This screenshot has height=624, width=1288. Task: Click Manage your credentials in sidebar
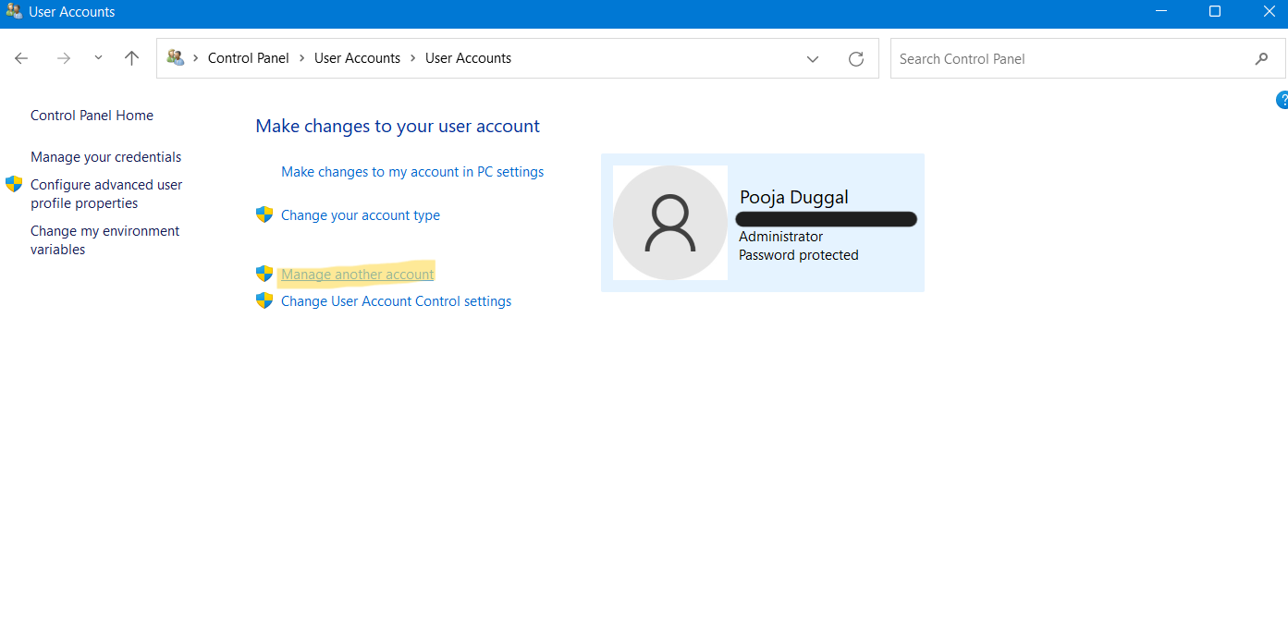(x=105, y=157)
